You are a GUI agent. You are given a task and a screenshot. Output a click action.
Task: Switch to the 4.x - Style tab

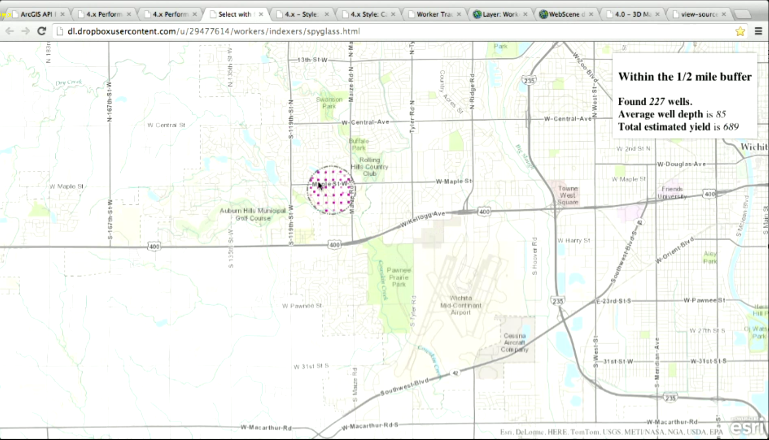pos(301,14)
